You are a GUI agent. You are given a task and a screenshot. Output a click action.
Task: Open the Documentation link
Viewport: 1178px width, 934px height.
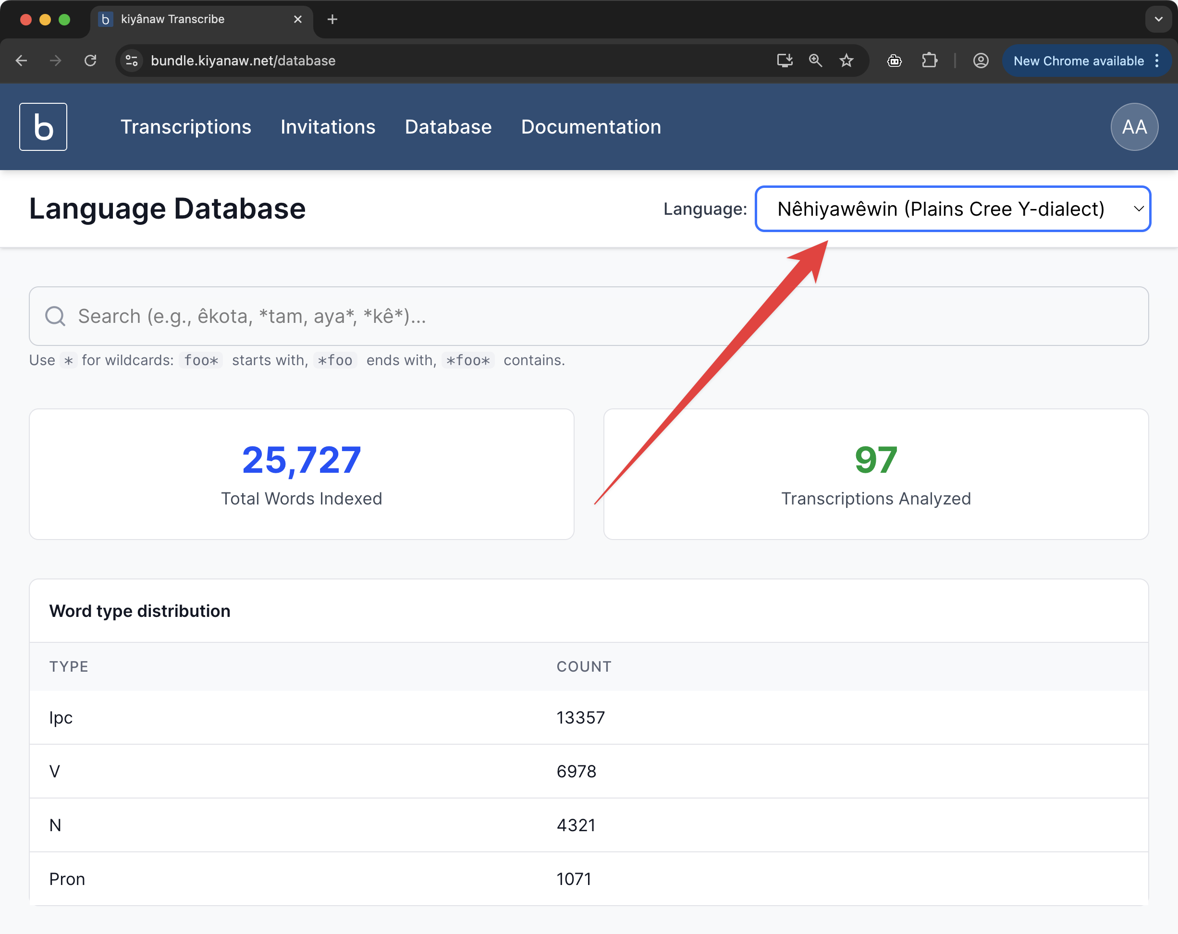pos(591,127)
